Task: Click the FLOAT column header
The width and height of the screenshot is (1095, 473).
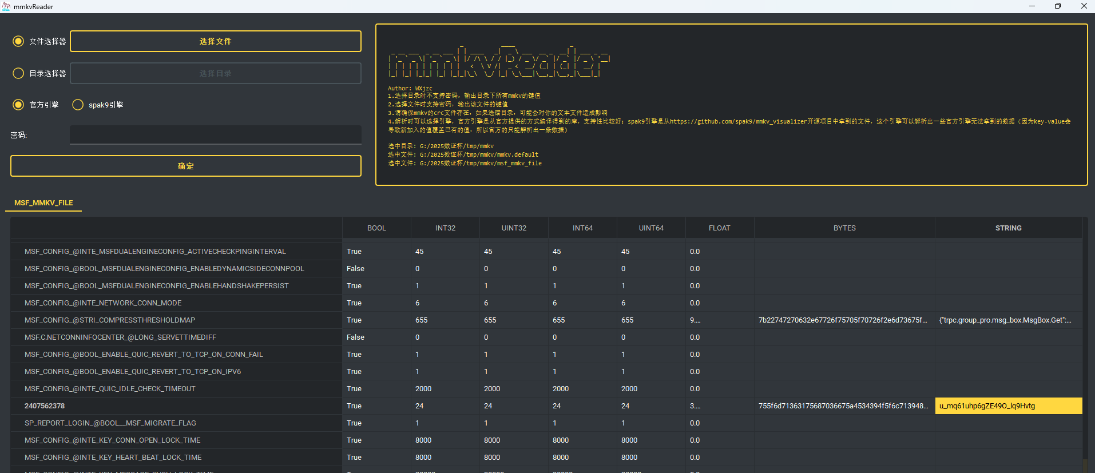Action: coord(719,228)
